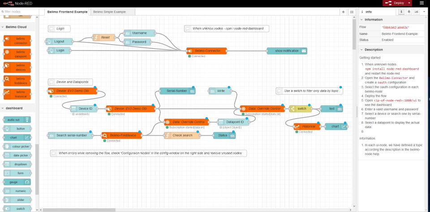The image size is (430, 212).
Task: Collapse the Belimo Cloud palette category
Action: point(3,27)
